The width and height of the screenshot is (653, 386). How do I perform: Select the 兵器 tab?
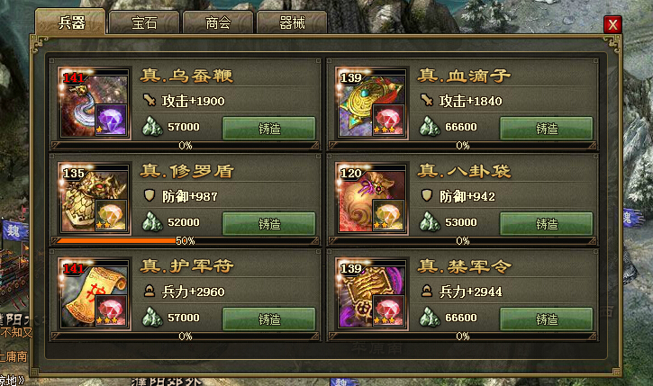pyautogui.click(x=71, y=22)
